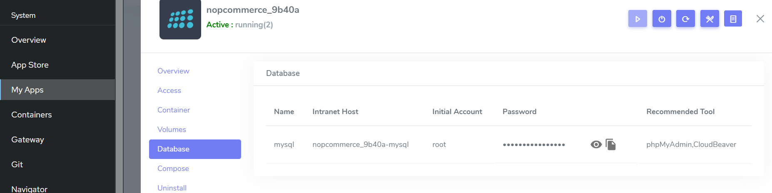
Task: Open the document/log icon button
Action: (733, 19)
